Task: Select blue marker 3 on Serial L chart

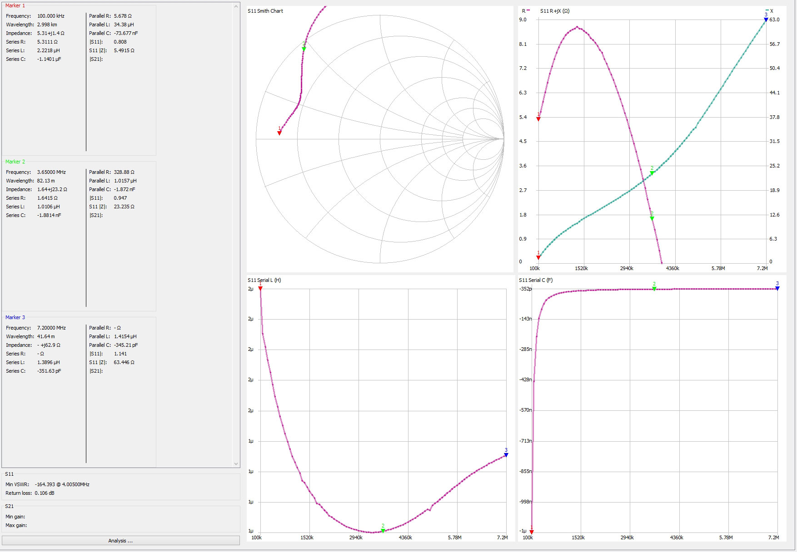Action: [x=506, y=455]
